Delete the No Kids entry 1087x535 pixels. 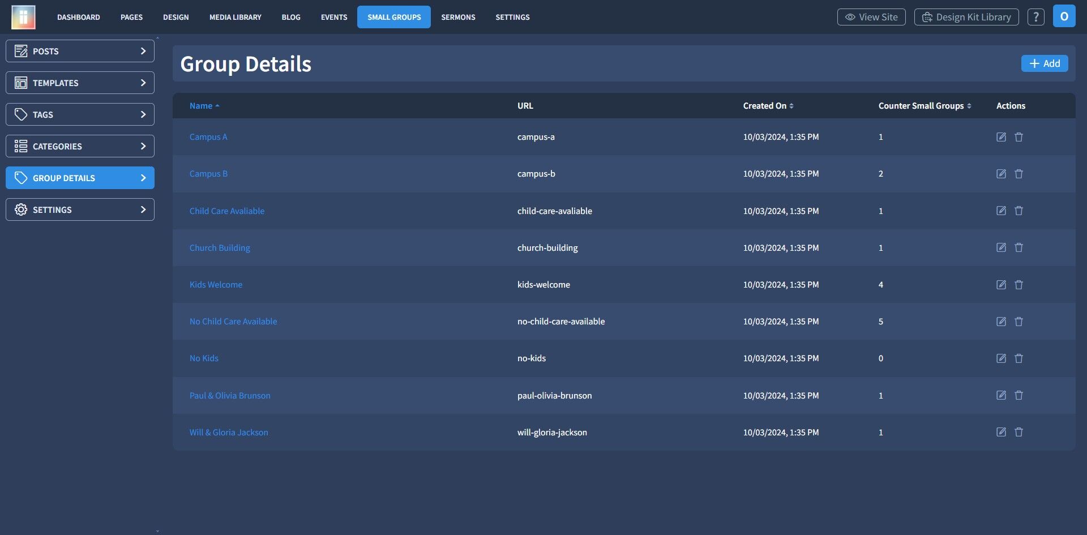click(x=1018, y=358)
